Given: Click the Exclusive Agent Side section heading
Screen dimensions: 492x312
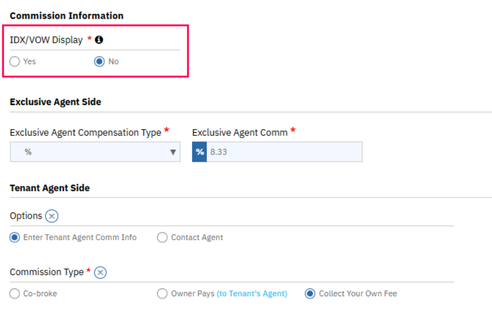Looking at the screenshot, I should click(56, 102).
